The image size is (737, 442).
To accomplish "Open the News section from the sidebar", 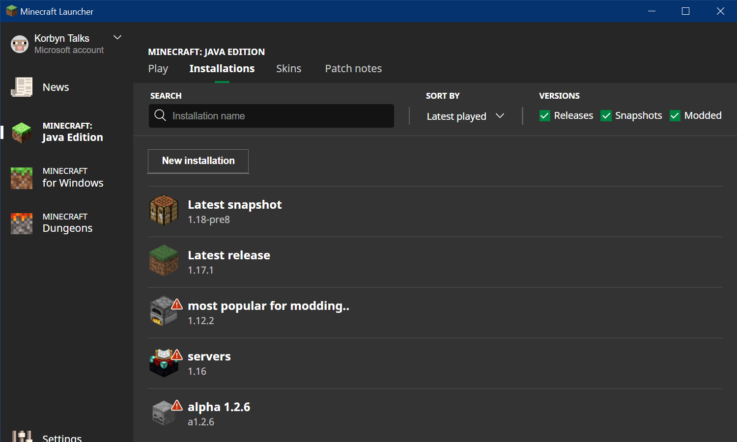I will 56,87.
